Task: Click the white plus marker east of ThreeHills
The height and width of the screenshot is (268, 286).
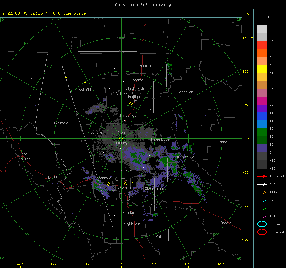Action: tap(180, 128)
